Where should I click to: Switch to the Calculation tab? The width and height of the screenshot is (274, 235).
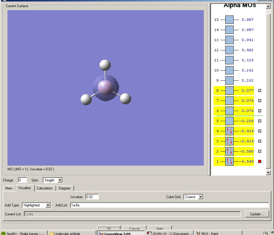tap(45, 188)
